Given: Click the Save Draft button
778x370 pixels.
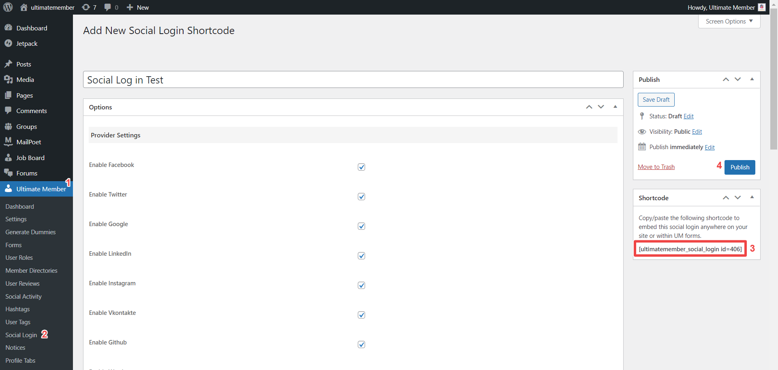Looking at the screenshot, I should pyautogui.click(x=656, y=100).
